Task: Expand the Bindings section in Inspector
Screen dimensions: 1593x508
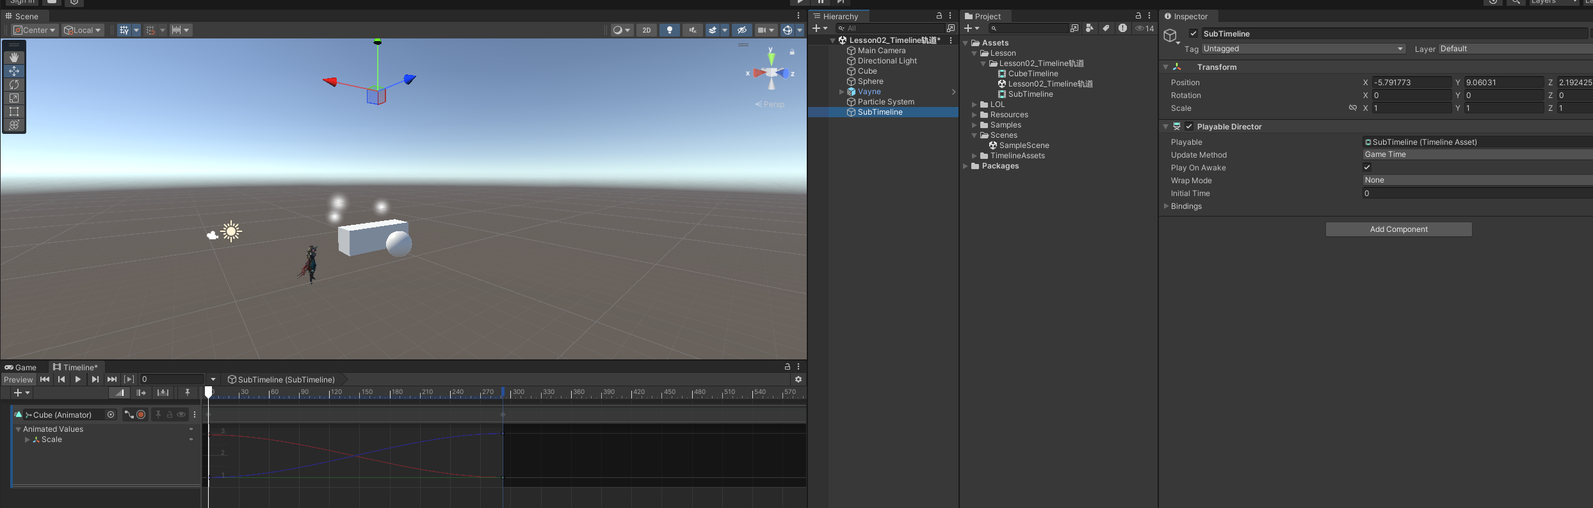Action: [x=1166, y=206]
